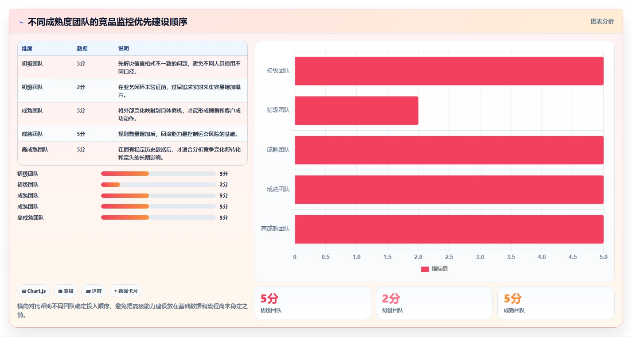This screenshot has width=632, height=337.
Task: Click the 2分 cell in the table
Action: [x=81, y=87]
